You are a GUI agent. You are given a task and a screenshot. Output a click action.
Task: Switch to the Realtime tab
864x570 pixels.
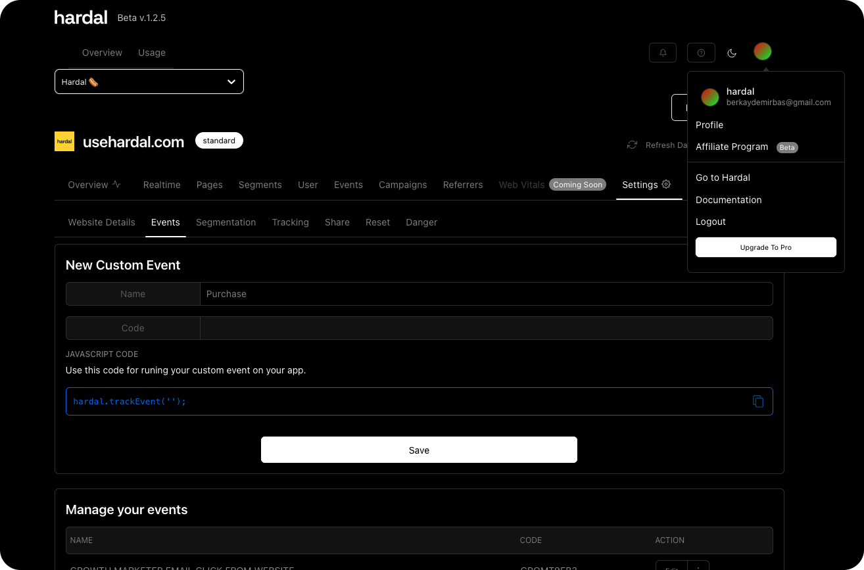click(162, 185)
